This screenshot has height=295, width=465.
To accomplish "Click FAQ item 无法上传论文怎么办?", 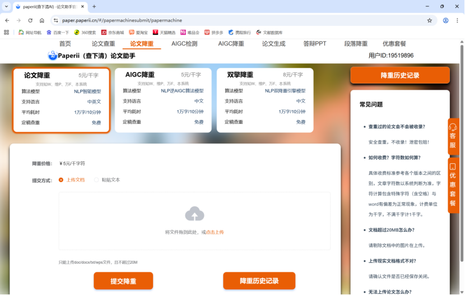I will (390, 292).
